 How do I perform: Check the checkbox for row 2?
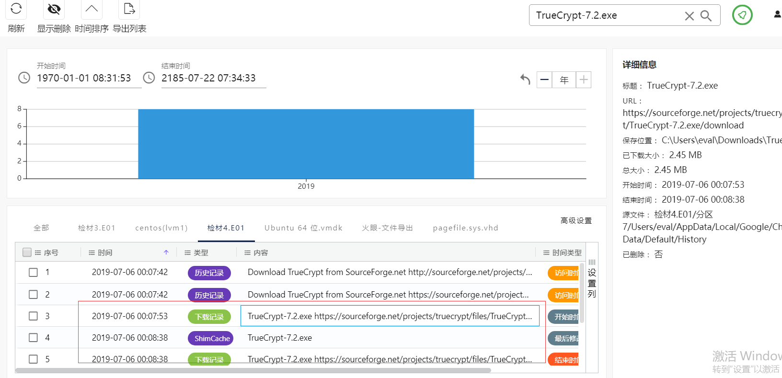(33, 294)
